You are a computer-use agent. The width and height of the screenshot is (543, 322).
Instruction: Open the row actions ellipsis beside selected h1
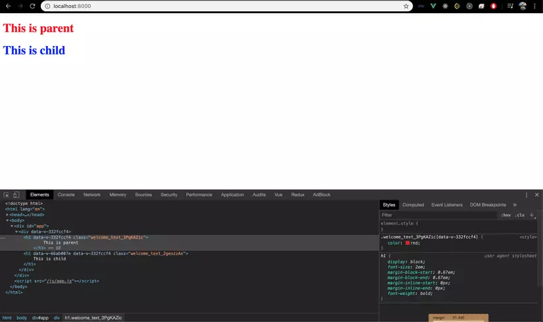(x=3, y=238)
